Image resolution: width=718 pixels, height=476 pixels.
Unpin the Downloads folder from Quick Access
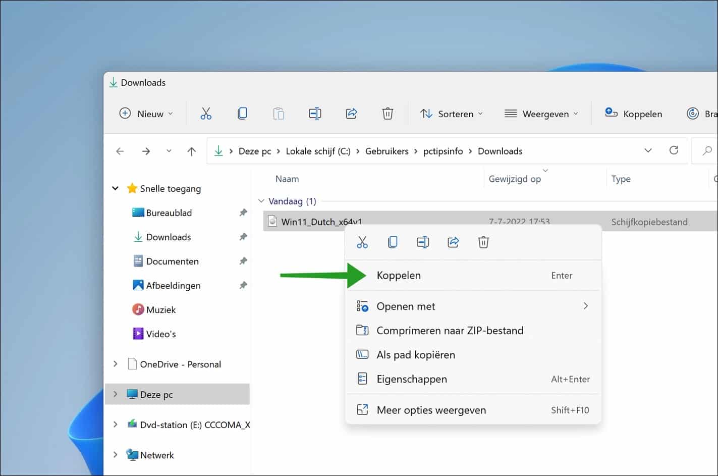244,237
